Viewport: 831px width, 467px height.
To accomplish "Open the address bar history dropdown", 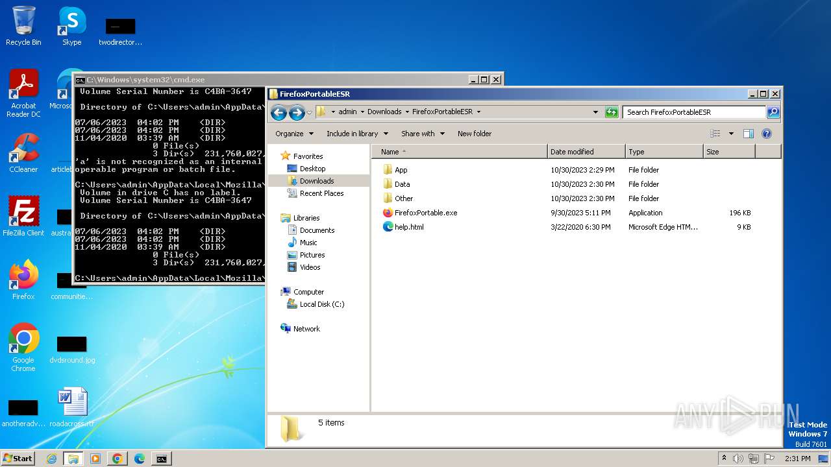I will (x=595, y=112).
